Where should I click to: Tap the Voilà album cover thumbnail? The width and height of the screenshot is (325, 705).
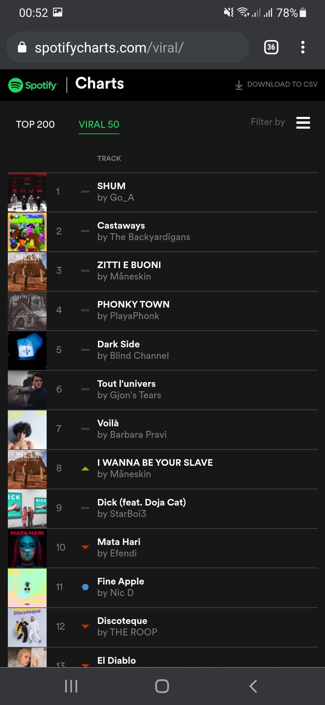coord(27,430)
